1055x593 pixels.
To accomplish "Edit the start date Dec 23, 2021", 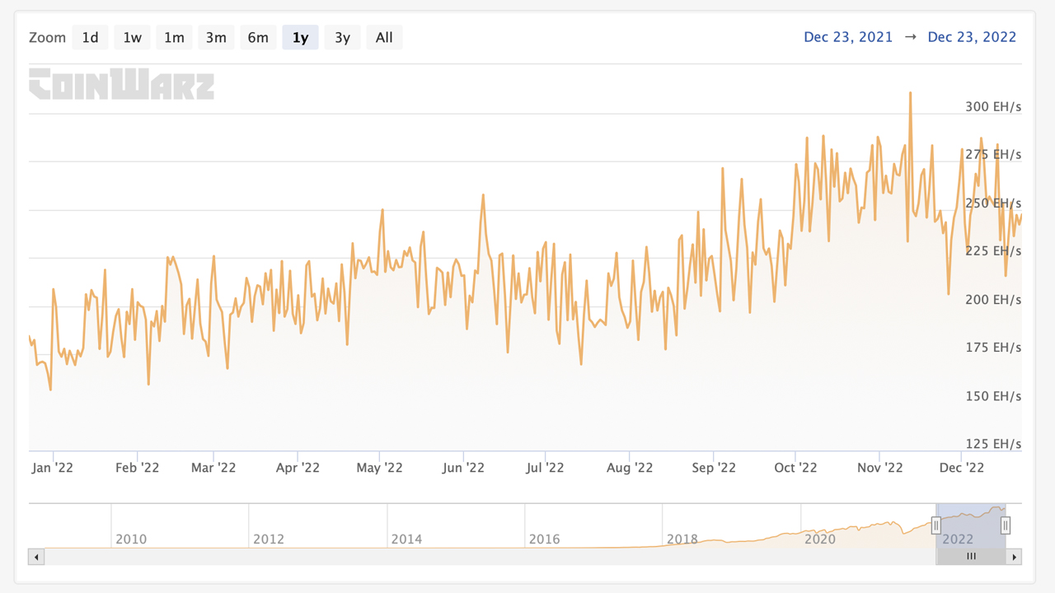I will (847, 37).
